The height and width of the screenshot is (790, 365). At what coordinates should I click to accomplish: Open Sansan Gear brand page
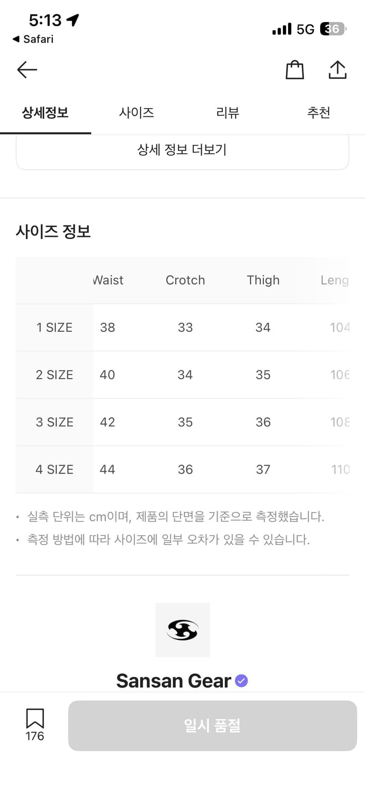(174, 680)
